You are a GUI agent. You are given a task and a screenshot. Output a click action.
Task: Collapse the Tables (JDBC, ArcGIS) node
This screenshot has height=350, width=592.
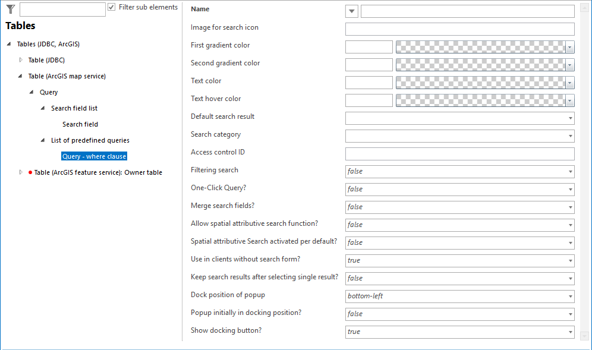point(7,43)
